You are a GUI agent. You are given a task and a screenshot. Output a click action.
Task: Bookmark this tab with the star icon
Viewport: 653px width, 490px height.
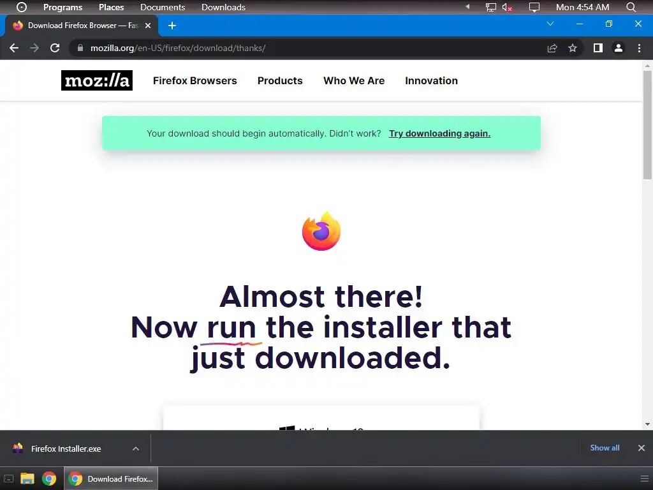click(573, 48)
